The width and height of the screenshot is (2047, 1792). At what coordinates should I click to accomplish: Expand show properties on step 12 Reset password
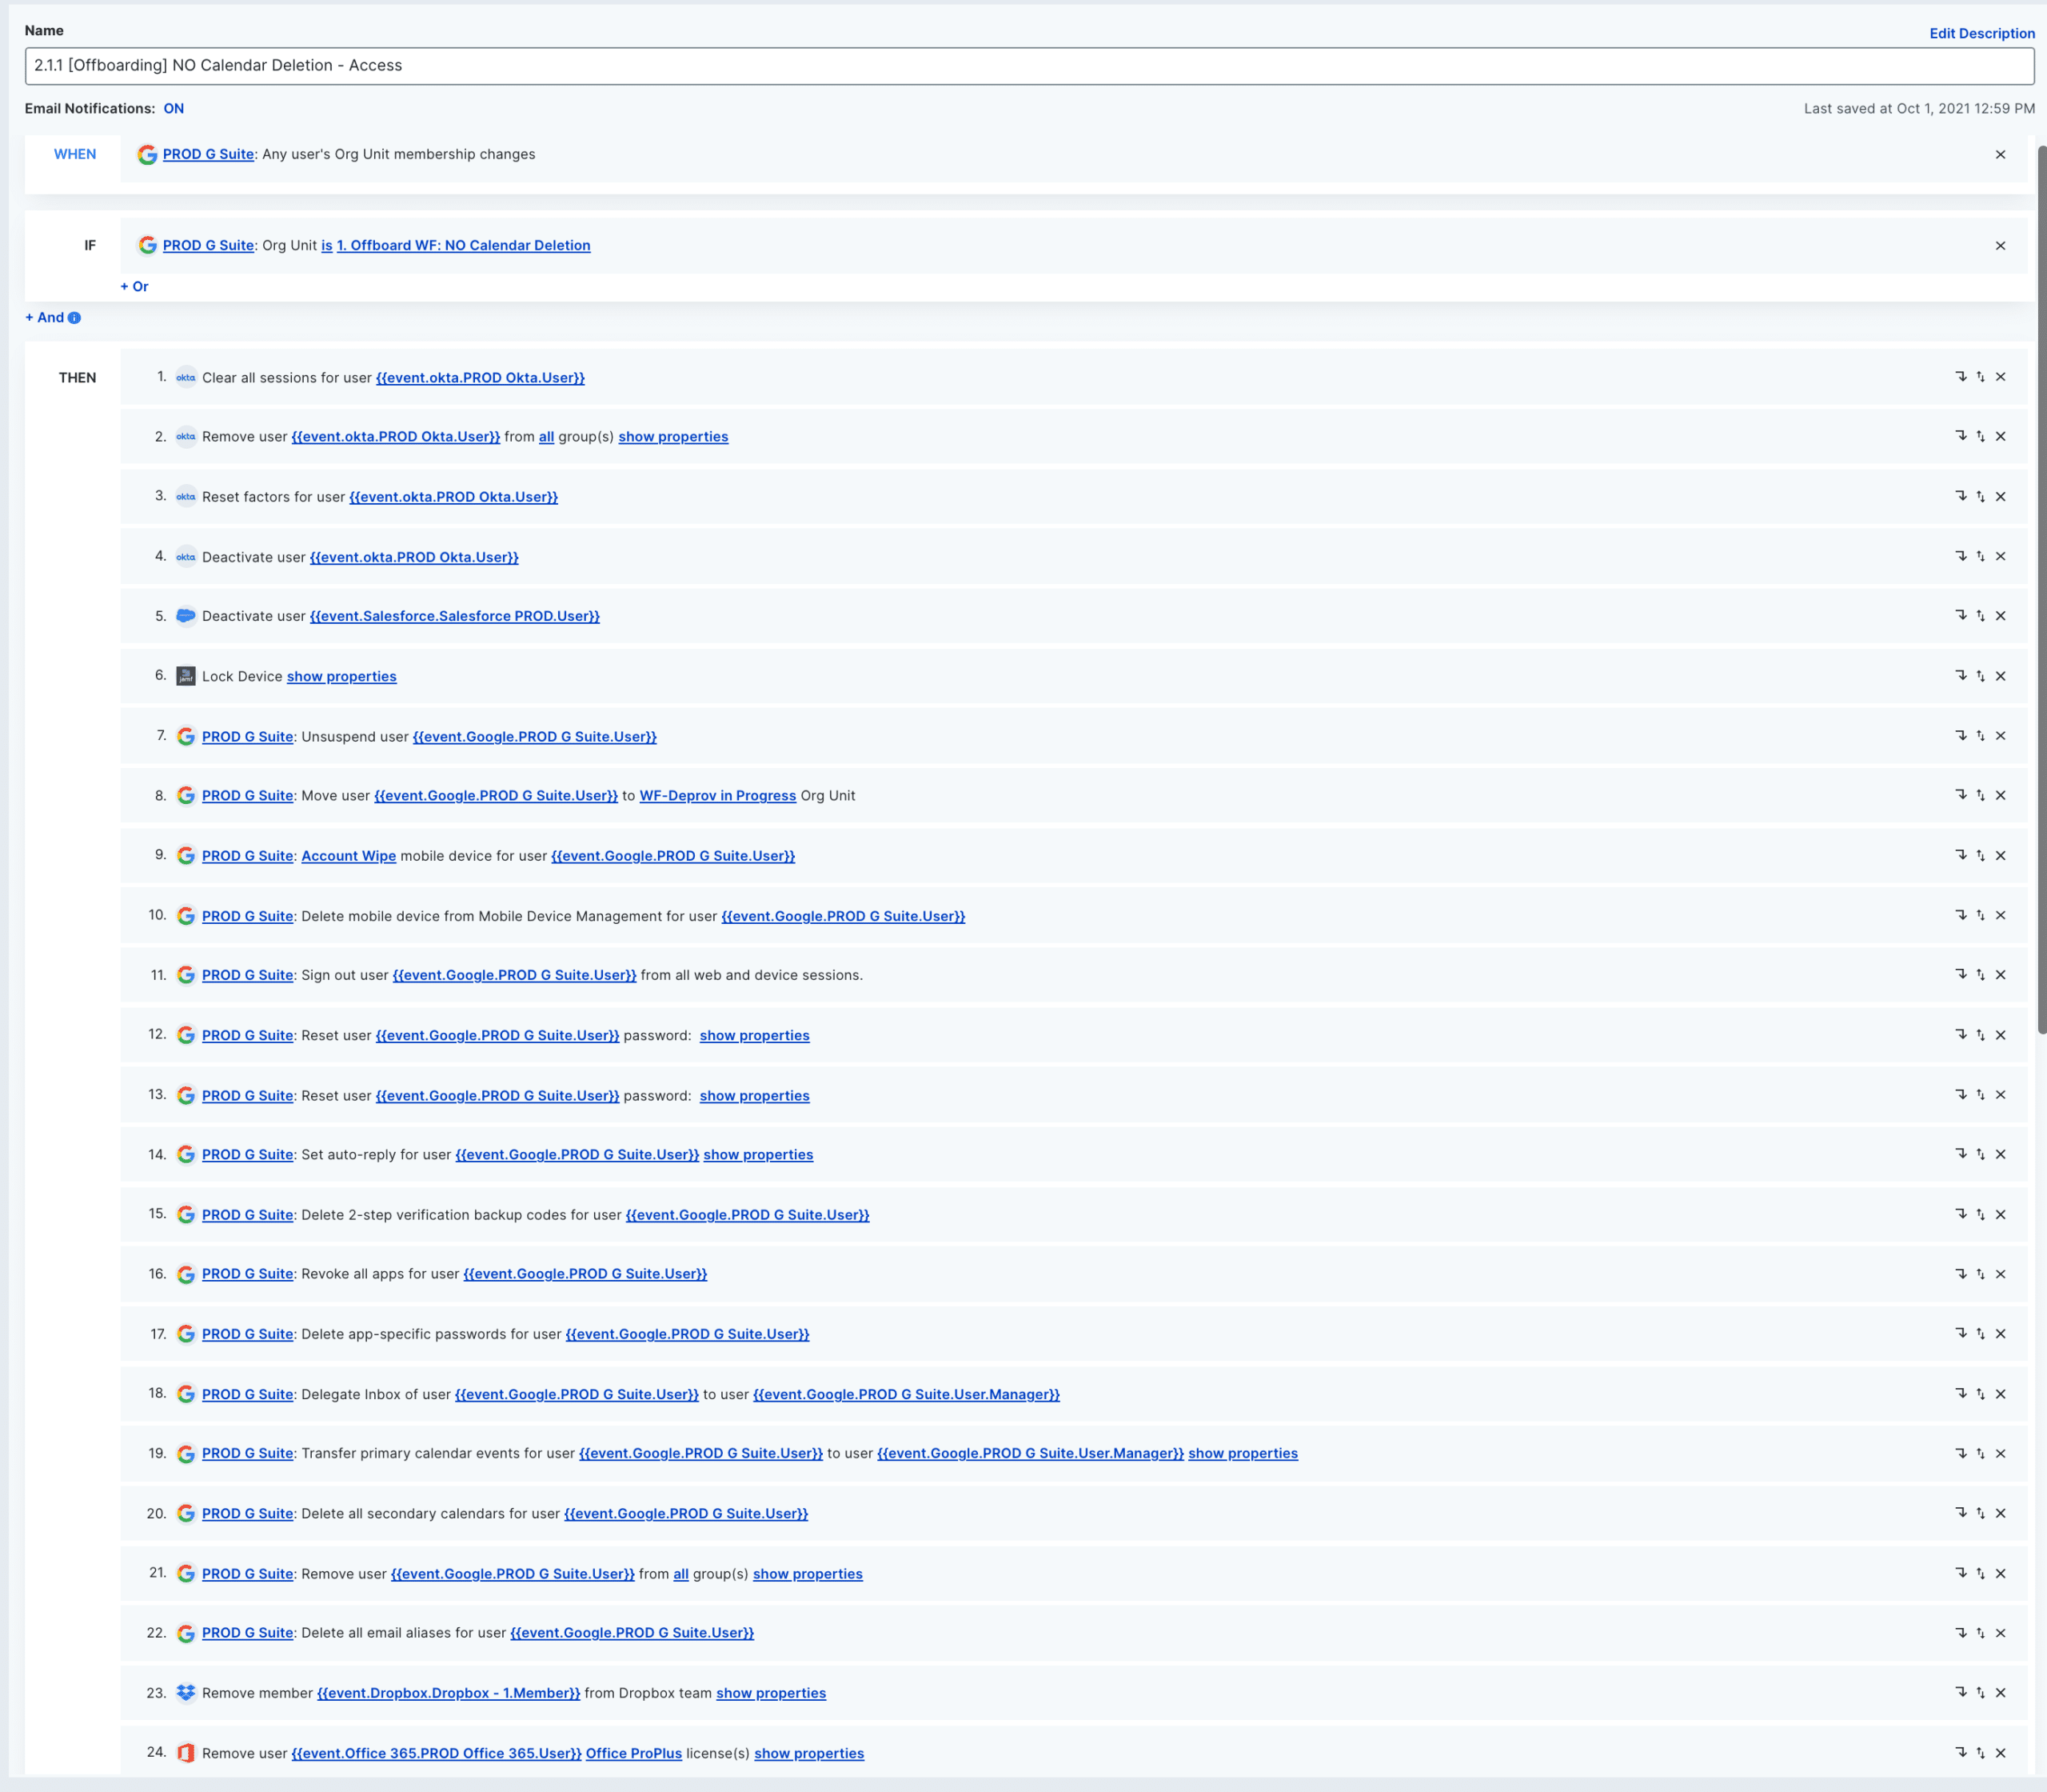755,1036
